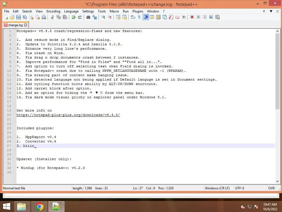The height and width of the screenshot is (212, 282).
Task: Open the Windows Start button
Action: click(x=7, y=206)
